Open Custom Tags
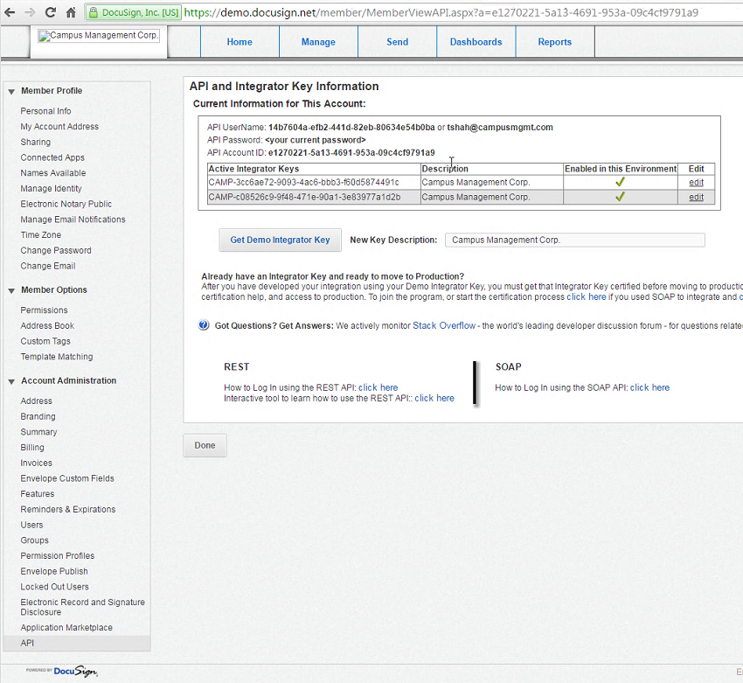This screenshot has height=683, width=743. pos(45,341)
